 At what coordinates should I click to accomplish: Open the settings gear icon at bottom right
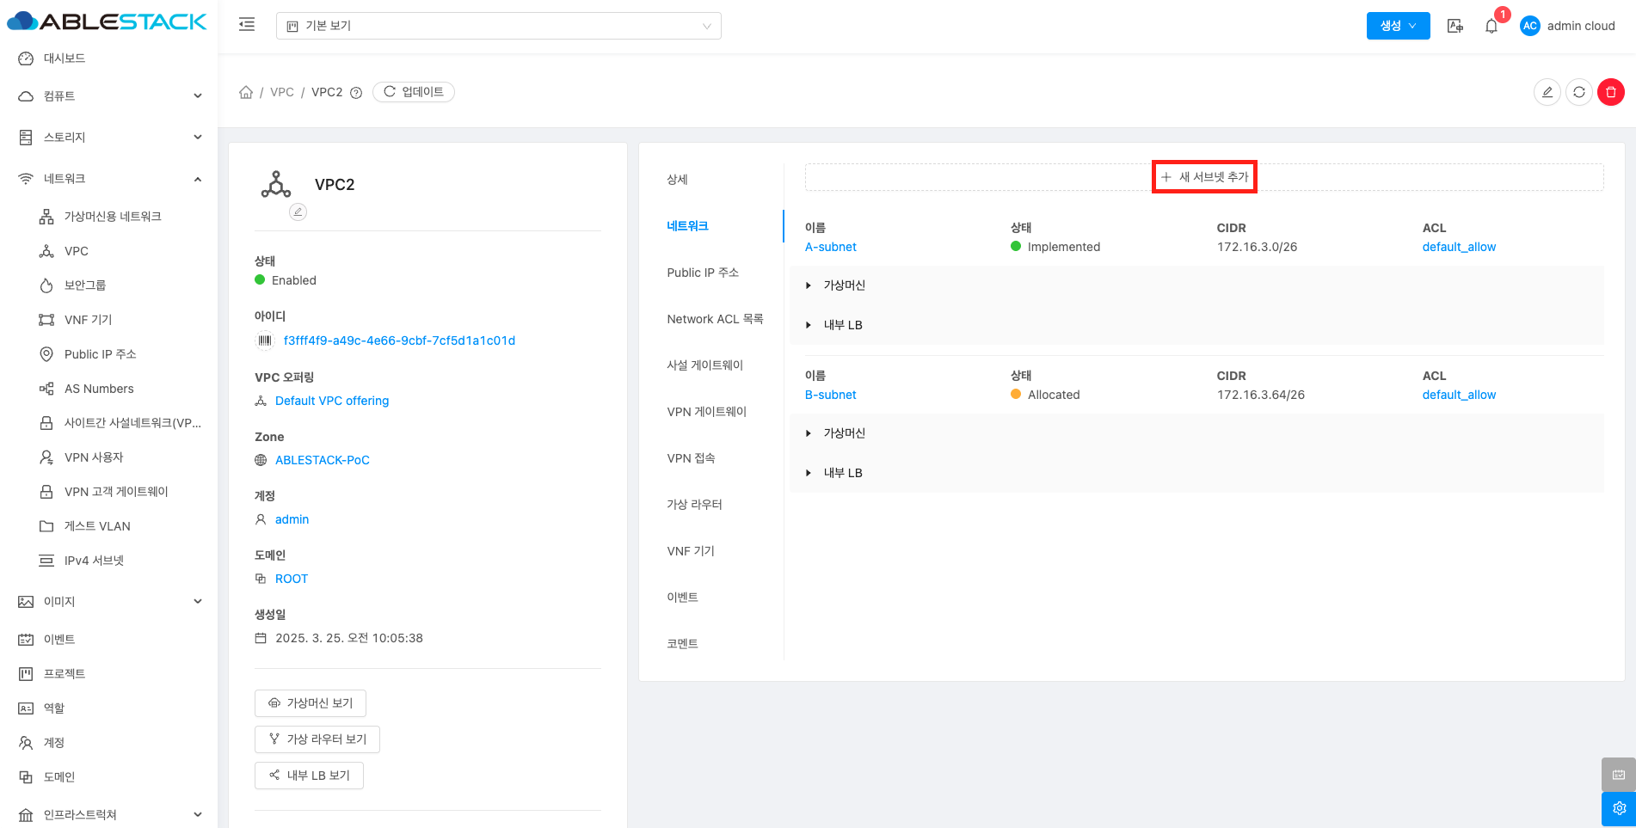(x=1618, y=808)
